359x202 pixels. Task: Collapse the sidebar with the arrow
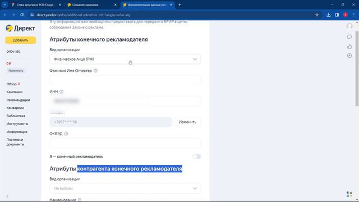(7, 196)
